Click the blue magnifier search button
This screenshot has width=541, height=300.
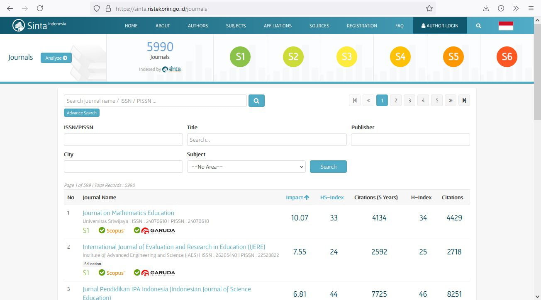(x=256, y=101)
